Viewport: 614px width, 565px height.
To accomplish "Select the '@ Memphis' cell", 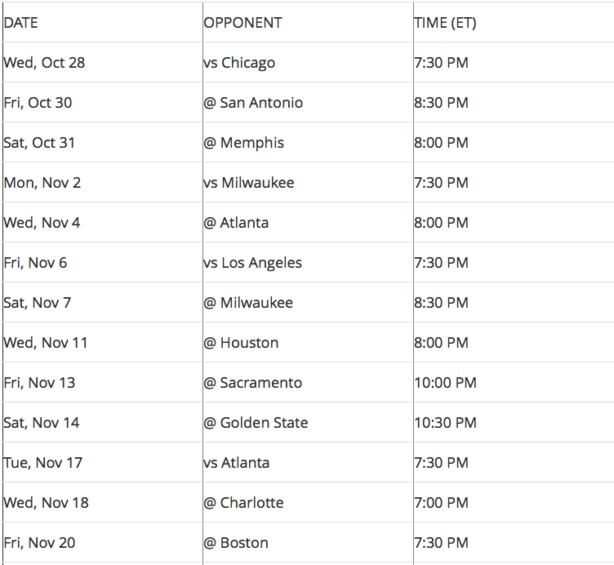I will [x=244, y=143].
